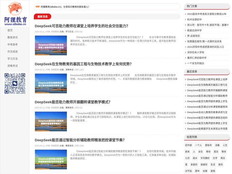The height and width of the screenshot is (174, 232).
Task: Open recent post DeepSeek在生物教育的基因工程与生
Action: (207, 85)
